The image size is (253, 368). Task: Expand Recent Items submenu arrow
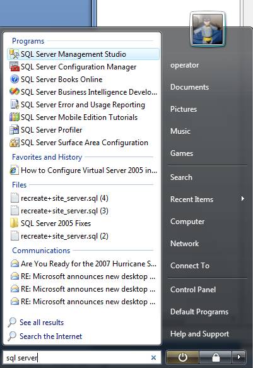[243, 199]
